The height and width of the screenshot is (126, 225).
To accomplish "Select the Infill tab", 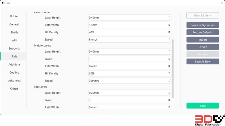I will [14, 40].
